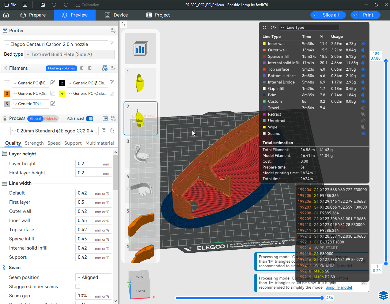Open the Seam position Aligned dropdown

(93, 277)
